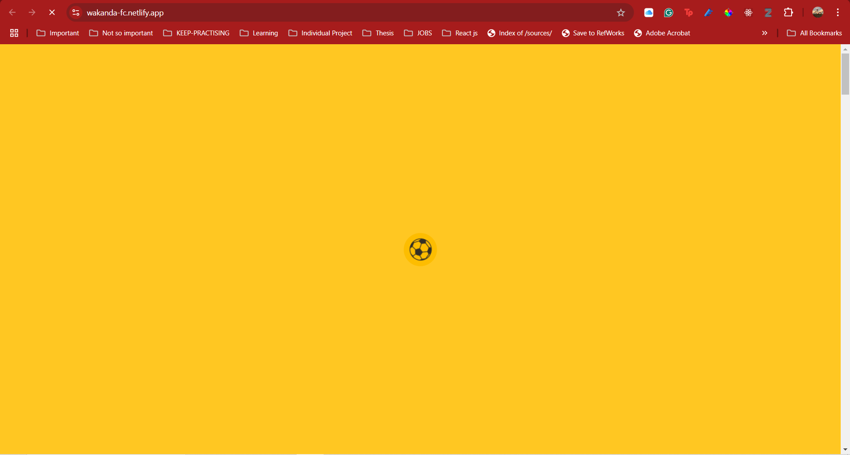The image size is (850, 455).
Task: Open the Adobe Acrobat bookmark
Action: [x=662, y=33]
